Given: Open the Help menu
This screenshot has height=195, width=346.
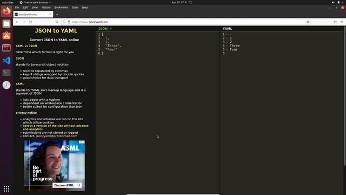Looking at the screenshot, I should point(85,8).
